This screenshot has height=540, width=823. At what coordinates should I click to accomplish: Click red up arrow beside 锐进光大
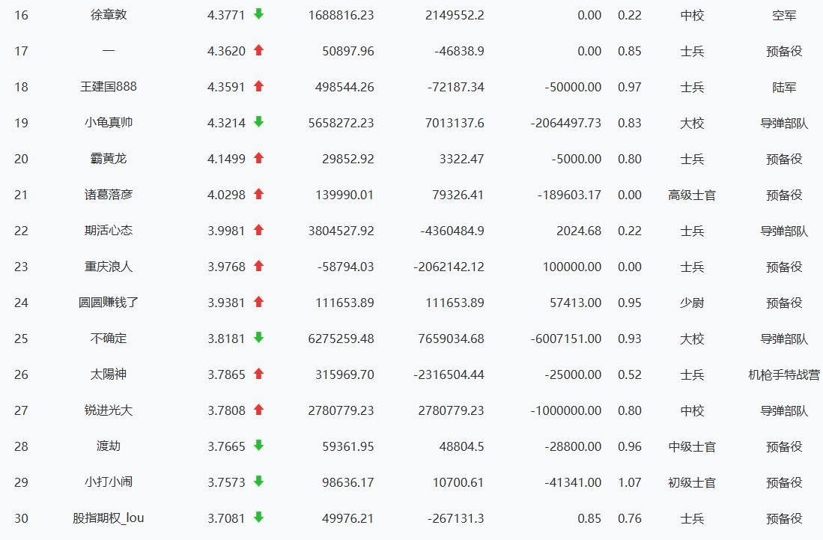pos(258,410)
